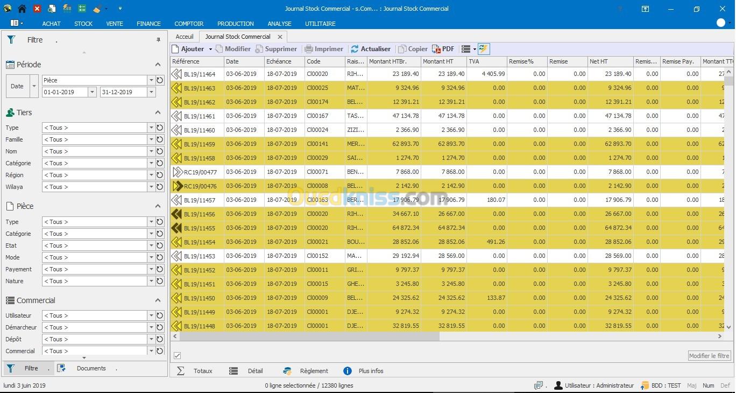Click the horizontal scrollbar of the grid
The image size is (736, 393).
point(309,336)
